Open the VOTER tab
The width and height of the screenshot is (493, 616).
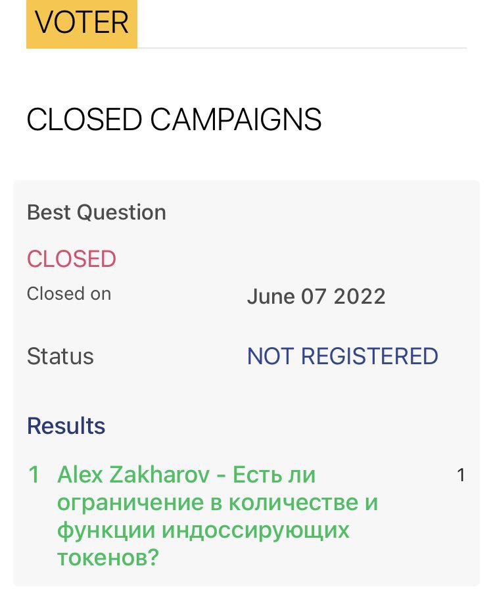82,24
